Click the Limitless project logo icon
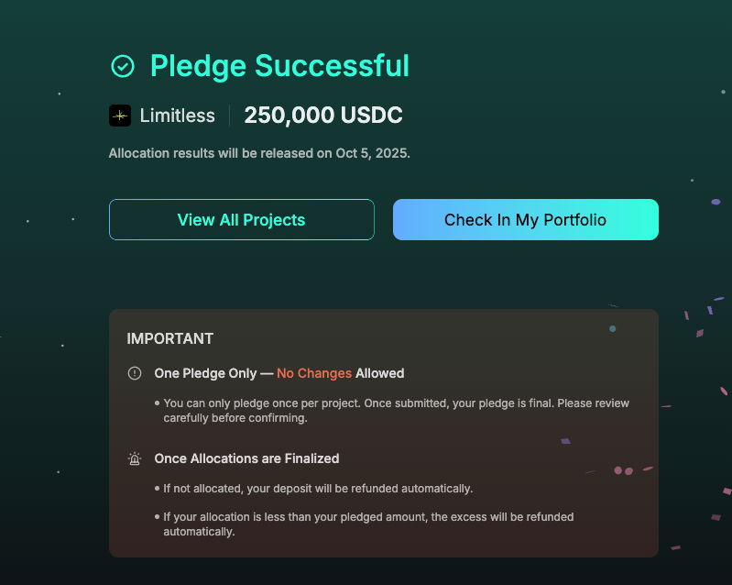 120,116
